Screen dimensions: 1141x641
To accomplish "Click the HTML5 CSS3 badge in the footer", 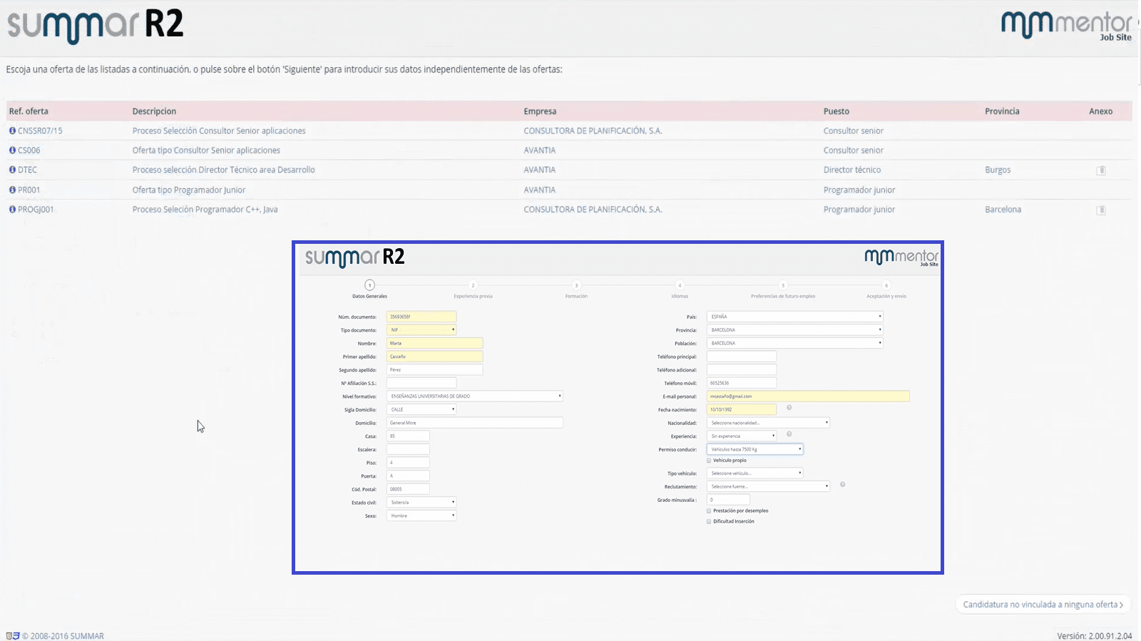I will [13, 636].
